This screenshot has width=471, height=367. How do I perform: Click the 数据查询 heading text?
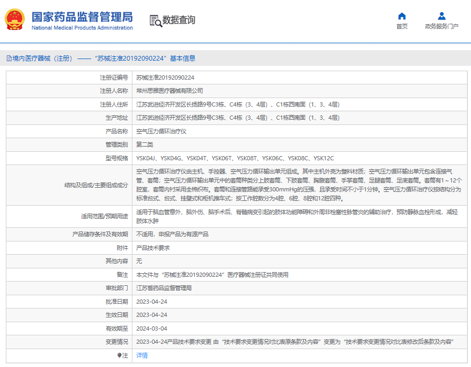click(179, 20)
